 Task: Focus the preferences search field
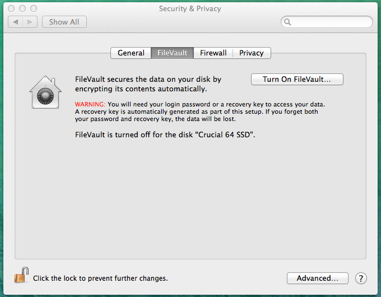[331, 22]
